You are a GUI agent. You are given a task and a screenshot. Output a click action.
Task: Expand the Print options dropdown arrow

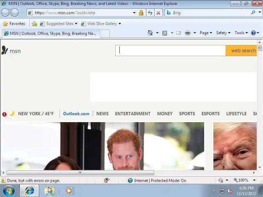pos(195,33)
